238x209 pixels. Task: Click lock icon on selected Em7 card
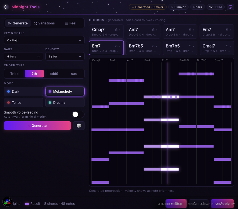116,46
